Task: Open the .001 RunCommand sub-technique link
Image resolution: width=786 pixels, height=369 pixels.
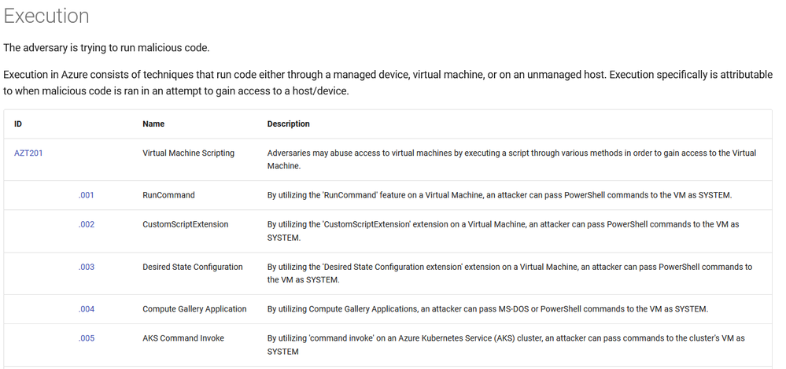Action: pyautogui.click(x=86, y=196)
